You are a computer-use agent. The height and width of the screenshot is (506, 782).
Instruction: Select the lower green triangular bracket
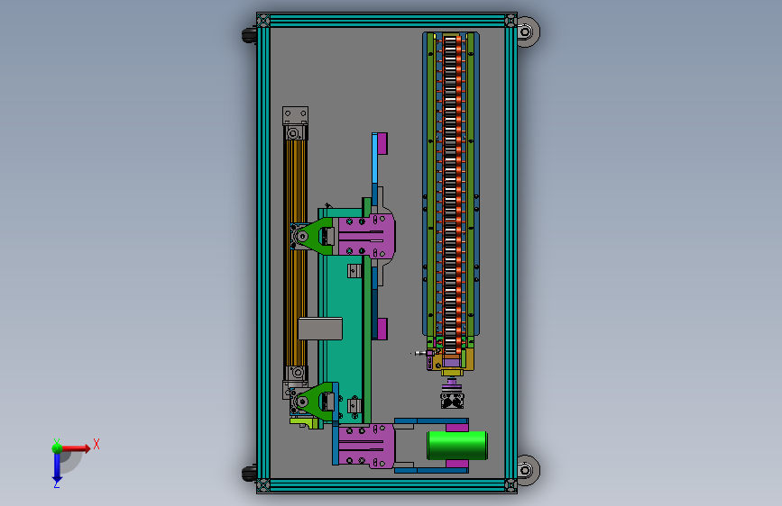pyautogui.click(x=317, y=402)
